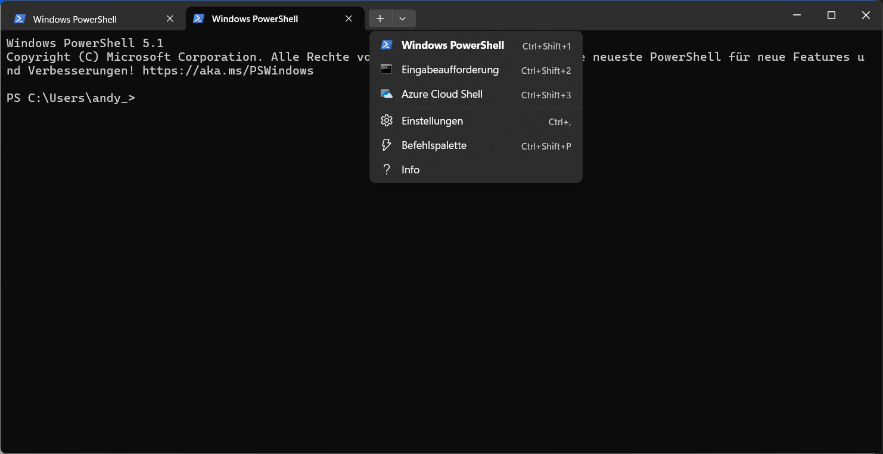Minimize the Terminal window
This screenshot has width=883, height=454.
(x=797, y=15)
